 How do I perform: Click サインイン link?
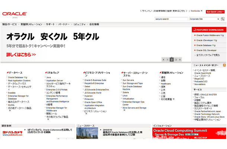(147, 11)
